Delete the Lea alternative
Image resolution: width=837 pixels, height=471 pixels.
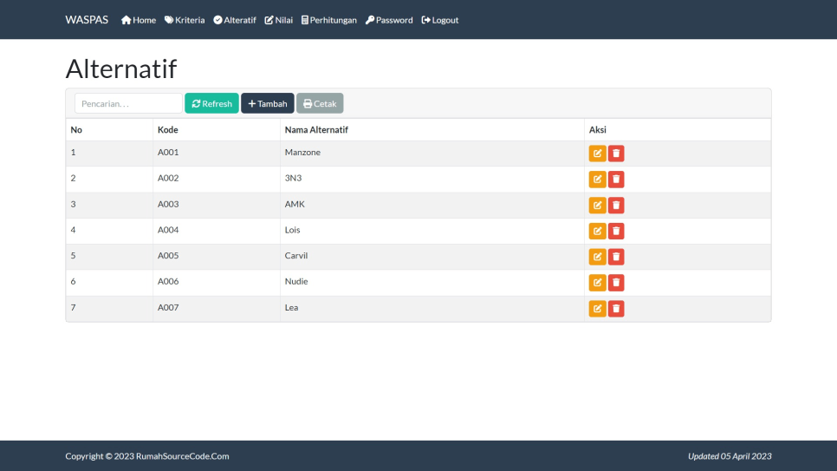616,309
